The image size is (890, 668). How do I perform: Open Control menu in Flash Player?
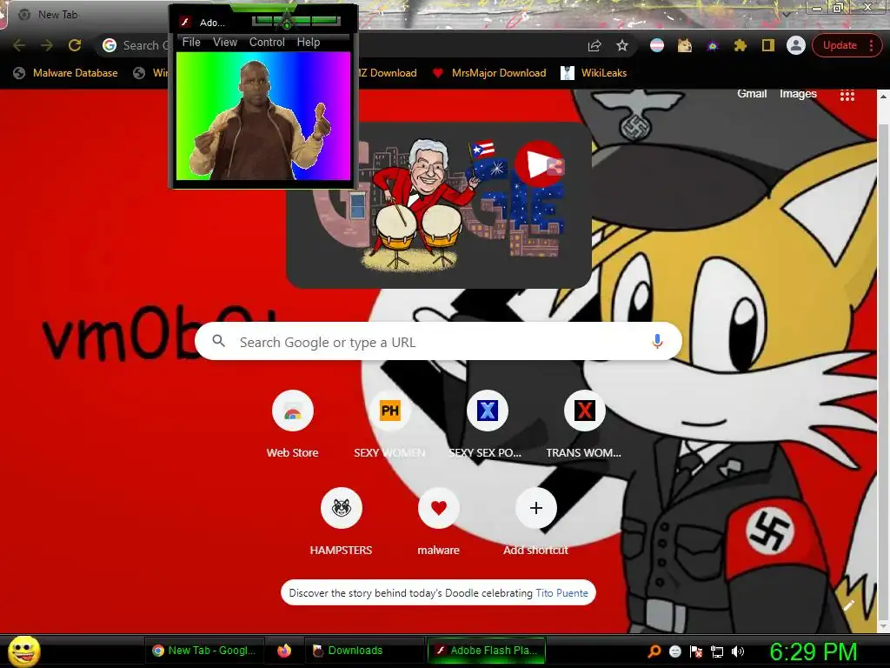(x=267, y=42)
